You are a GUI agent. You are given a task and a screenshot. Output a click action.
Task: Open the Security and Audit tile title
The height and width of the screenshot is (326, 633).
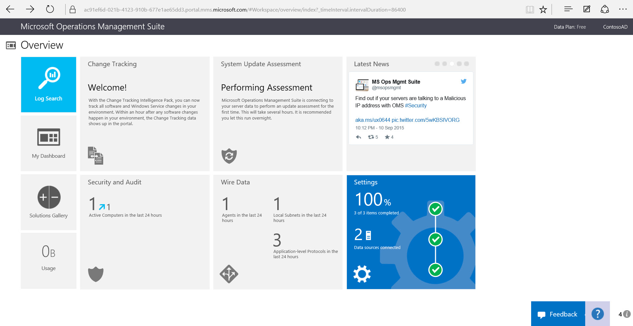pyautogui.click(x=114, y=182)
